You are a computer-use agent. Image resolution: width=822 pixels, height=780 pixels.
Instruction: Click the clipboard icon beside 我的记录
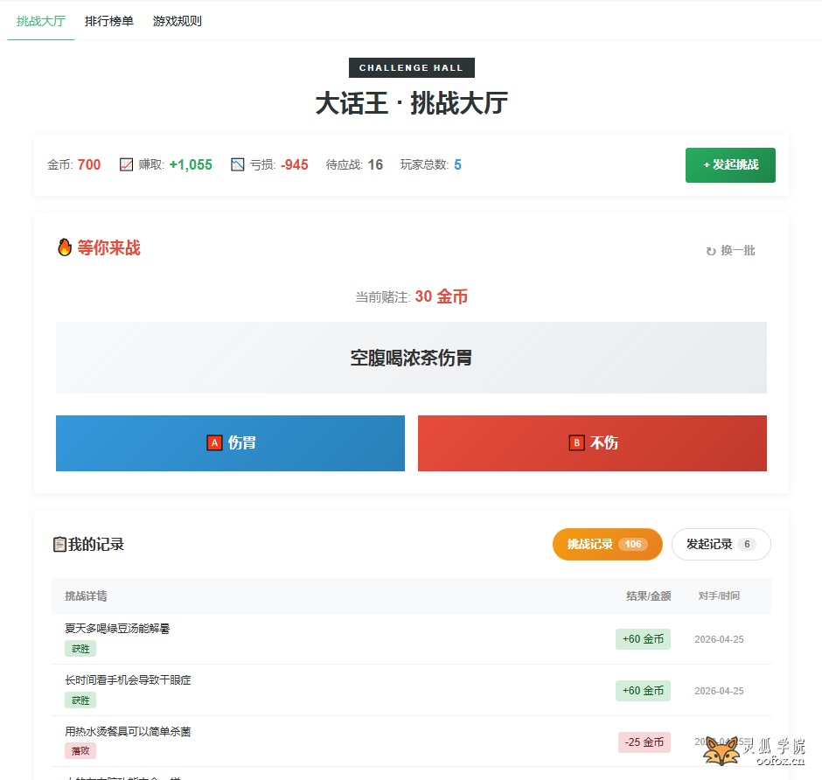59,545
